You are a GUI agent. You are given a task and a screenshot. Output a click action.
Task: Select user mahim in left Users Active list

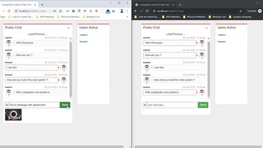click(83, 35)
